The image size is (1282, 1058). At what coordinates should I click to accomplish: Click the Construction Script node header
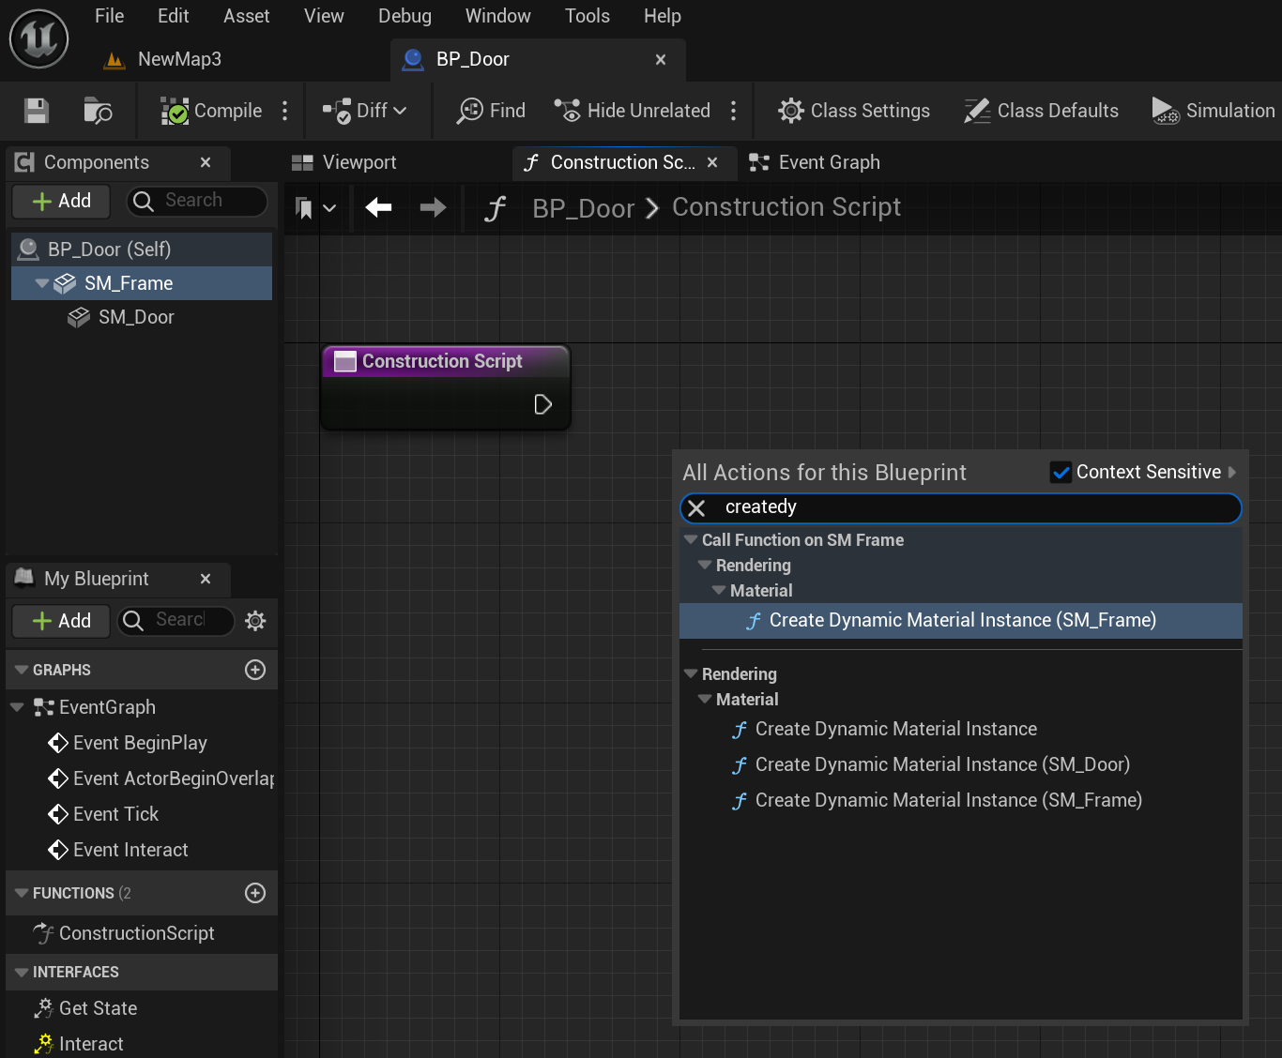[x=446, y=361]
